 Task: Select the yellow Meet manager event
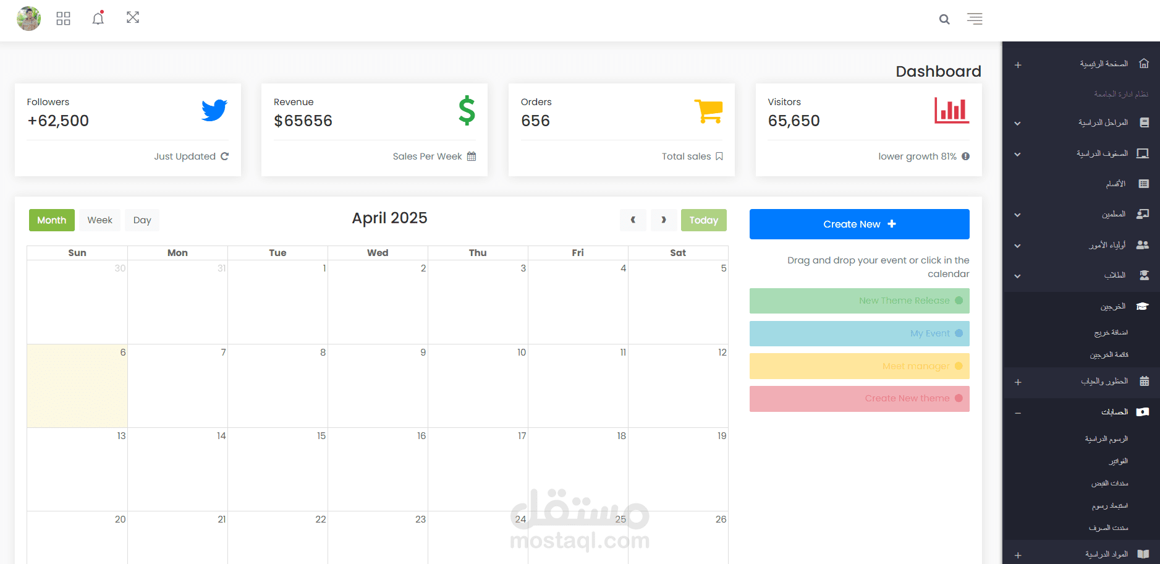[860, 366]
